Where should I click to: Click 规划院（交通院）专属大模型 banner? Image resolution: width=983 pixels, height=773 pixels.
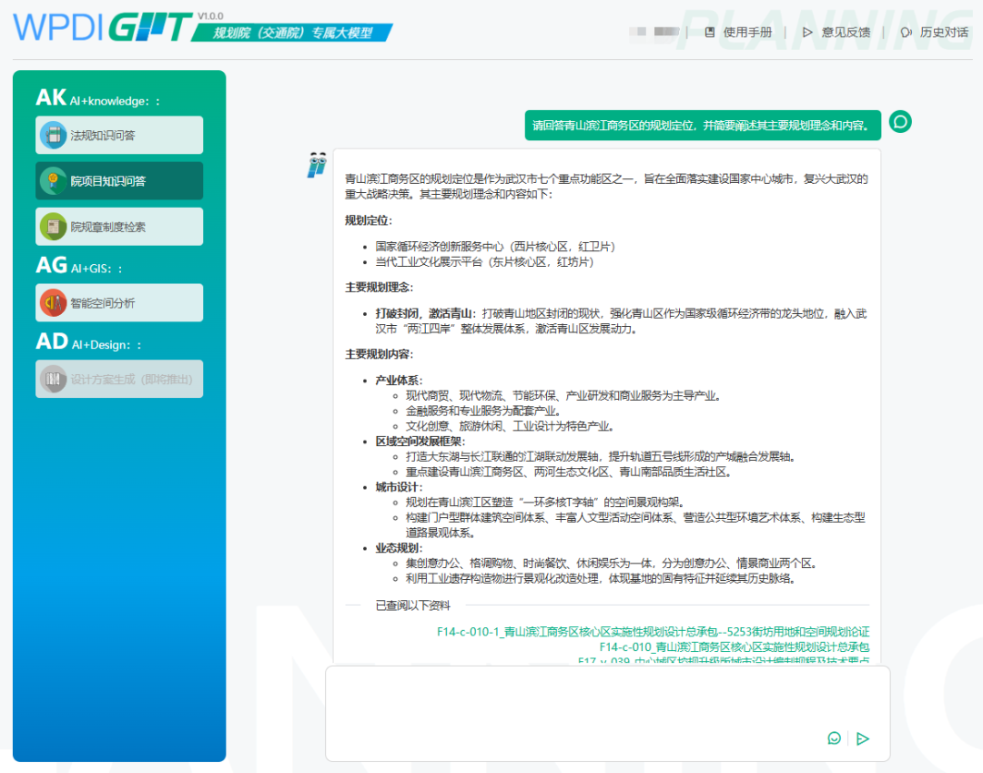click(293, 33)
